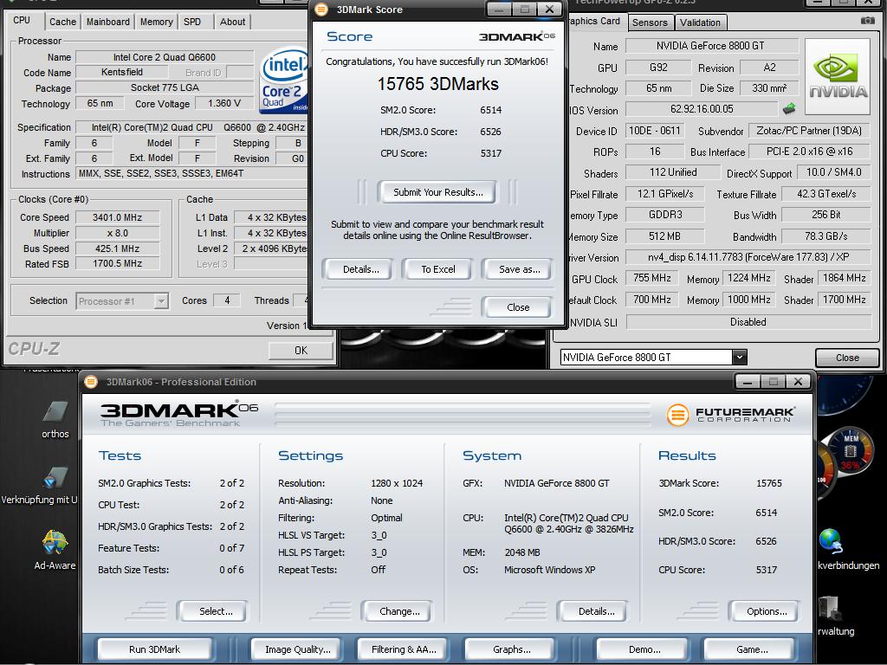Export the score To Excel
Viewport: 887px width, 665px height.
pyautogui.click(x=437, y=269)
